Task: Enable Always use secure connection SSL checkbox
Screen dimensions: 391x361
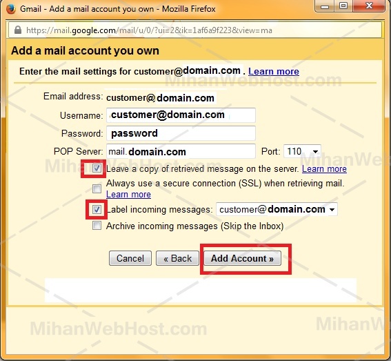Action: pos(97,188)
